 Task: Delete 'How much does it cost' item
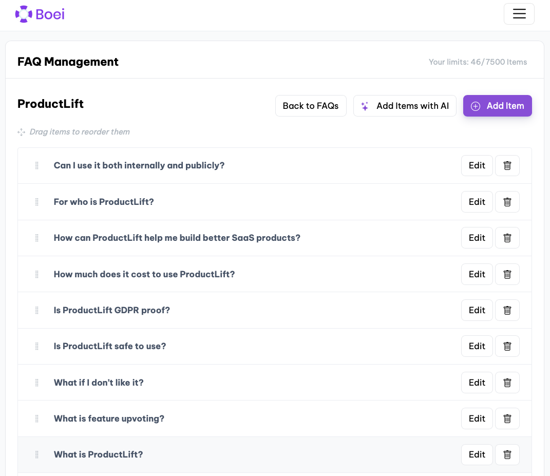[507, 274]
